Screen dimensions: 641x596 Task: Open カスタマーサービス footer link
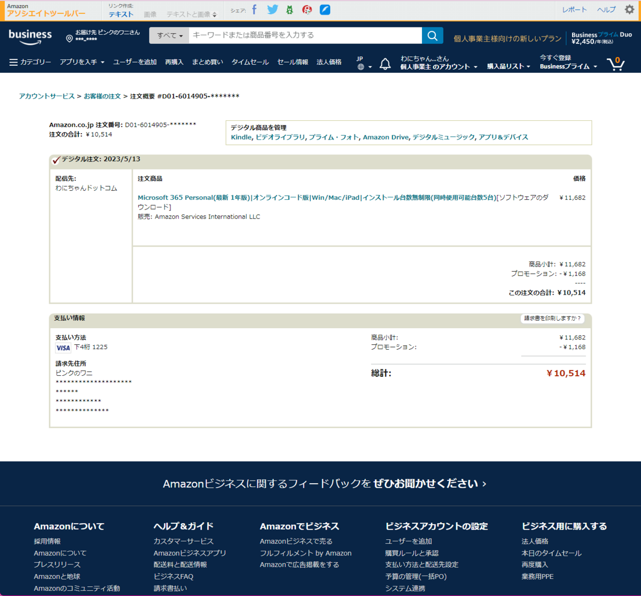pyautogui.click(x=183, y=541)
